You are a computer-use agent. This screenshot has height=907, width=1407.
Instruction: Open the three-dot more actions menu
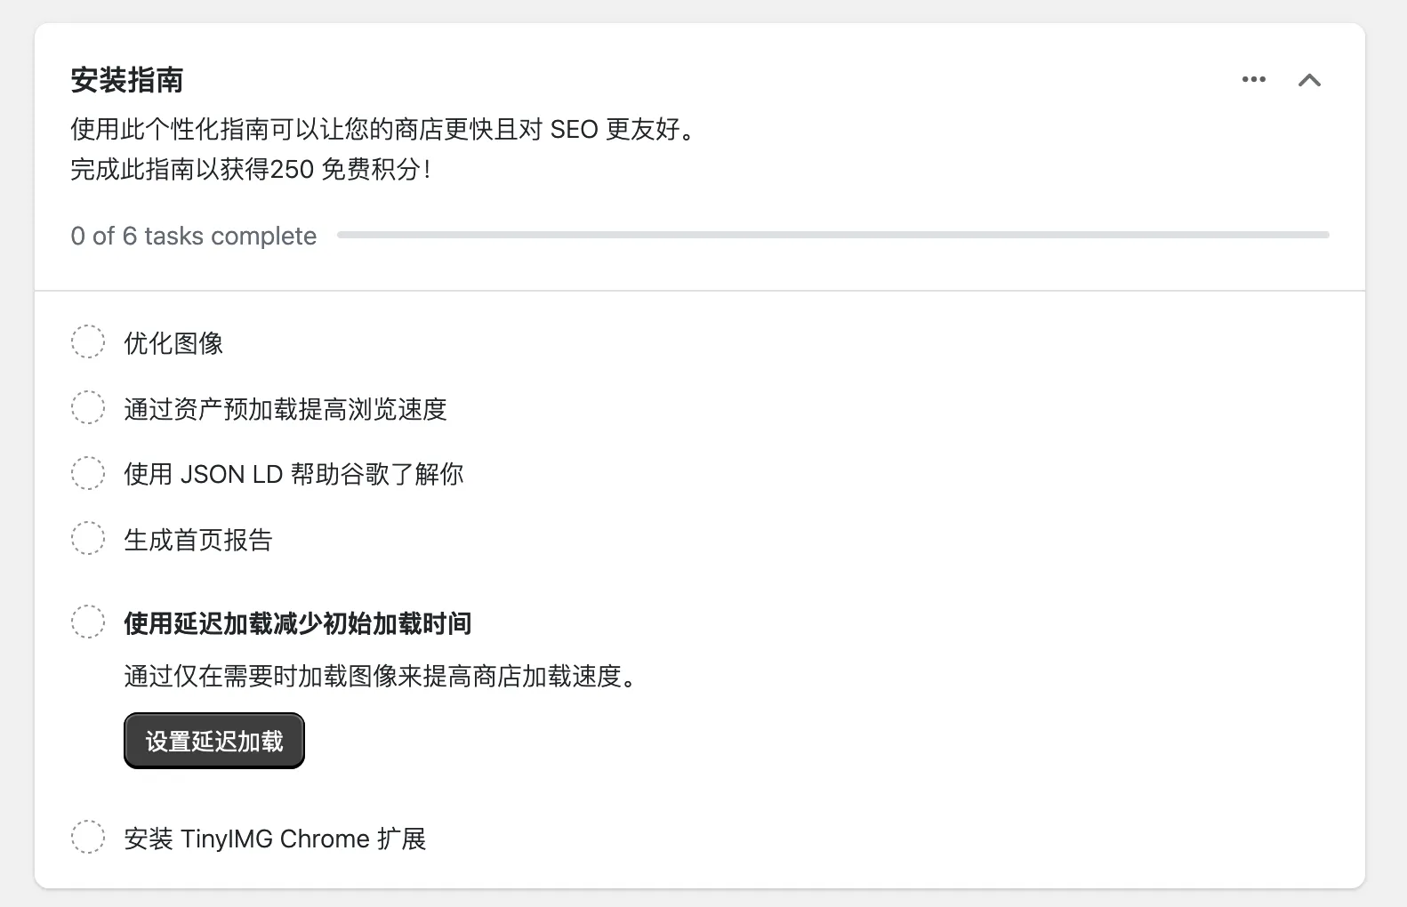(x=1253, y=80)
